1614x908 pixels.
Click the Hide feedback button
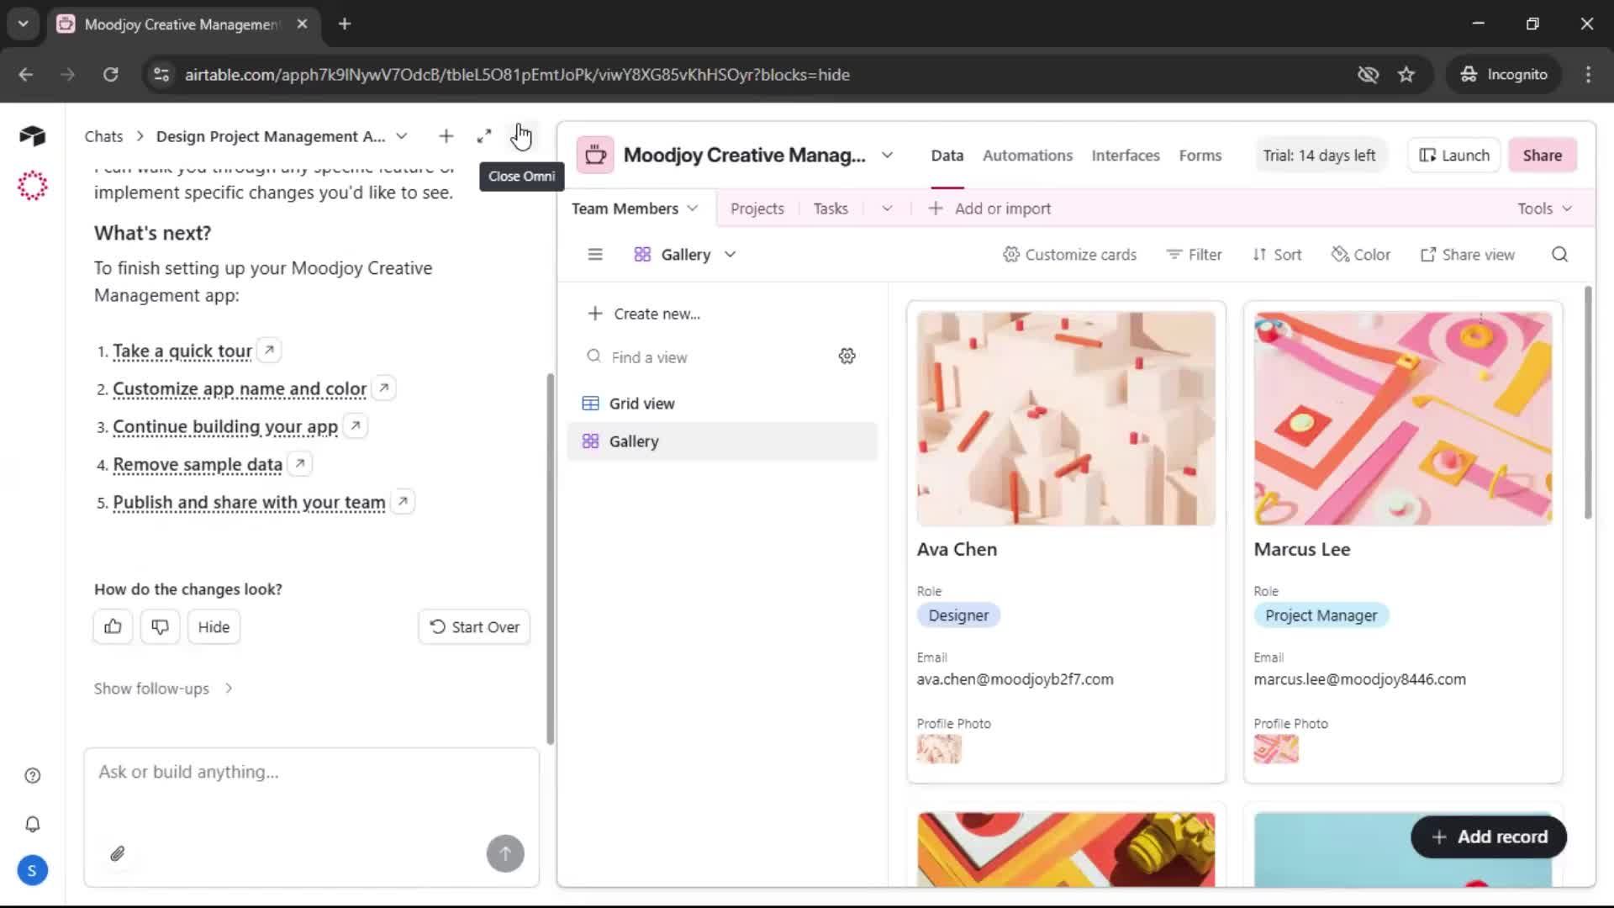tap(214, 626)
